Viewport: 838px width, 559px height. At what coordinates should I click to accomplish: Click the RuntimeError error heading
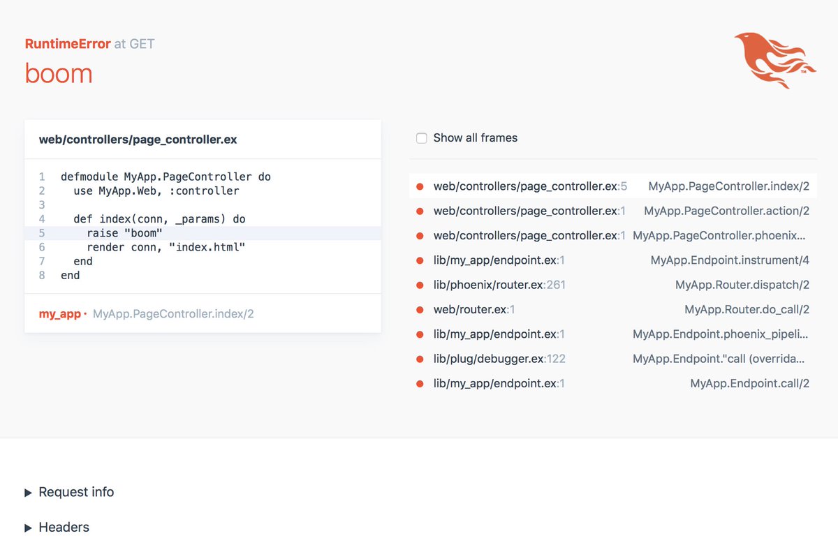pos(67,43)
